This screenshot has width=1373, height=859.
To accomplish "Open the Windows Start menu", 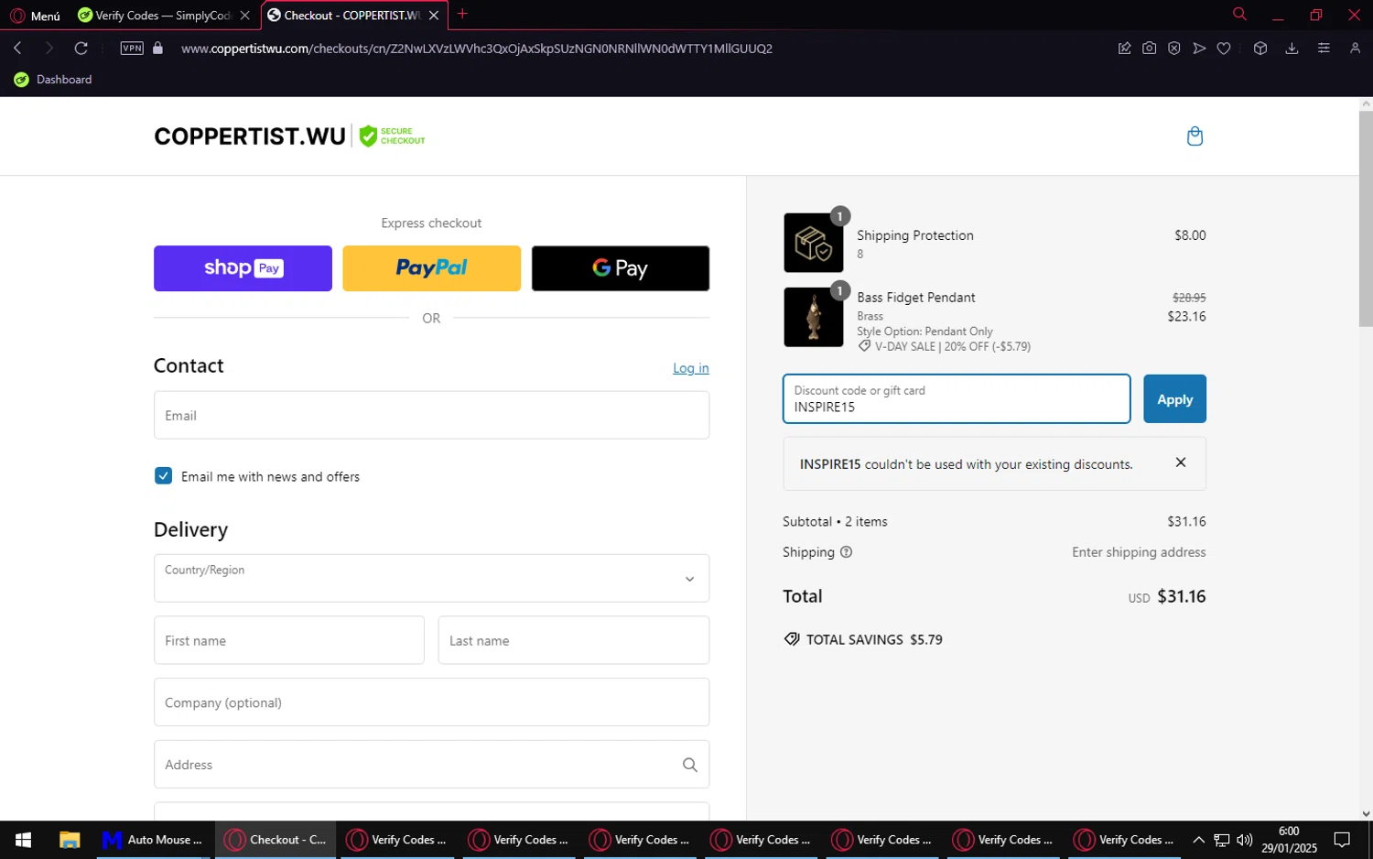I will click(x=24, y=840).
